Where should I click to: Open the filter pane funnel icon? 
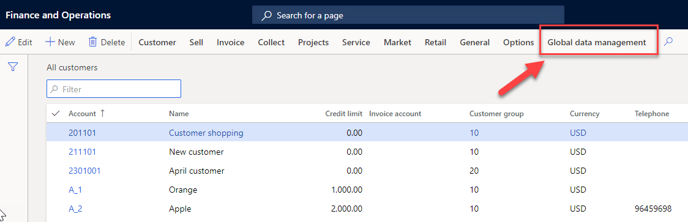coord(13,67)
